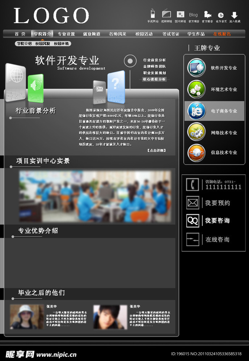Screen dimensions: 249x361
Task: Click the graduate photo with white hat
Action: click(x=27, y=317)
